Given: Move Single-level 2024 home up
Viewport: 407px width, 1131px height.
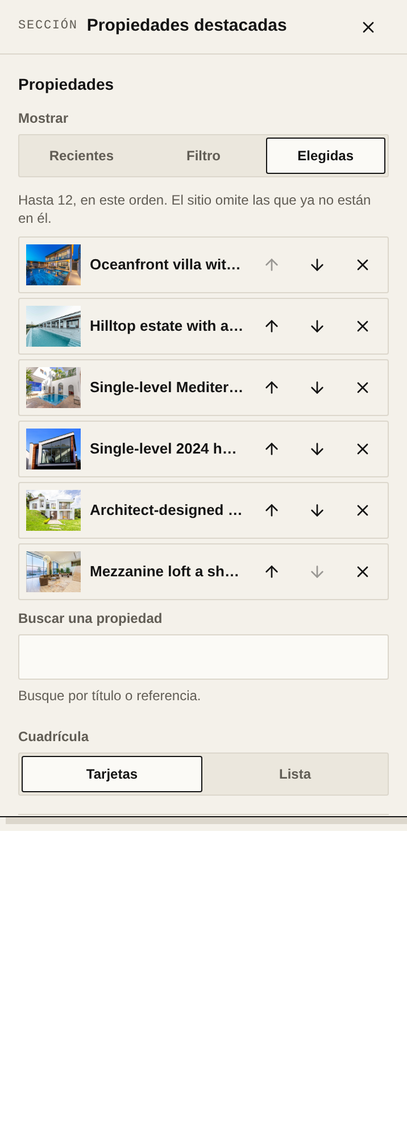Looking at the screenshot, I should coord(272,449).
